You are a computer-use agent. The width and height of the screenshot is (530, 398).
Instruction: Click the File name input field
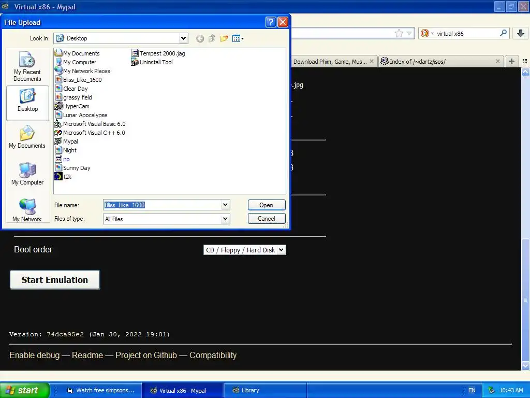click(163, 205)
